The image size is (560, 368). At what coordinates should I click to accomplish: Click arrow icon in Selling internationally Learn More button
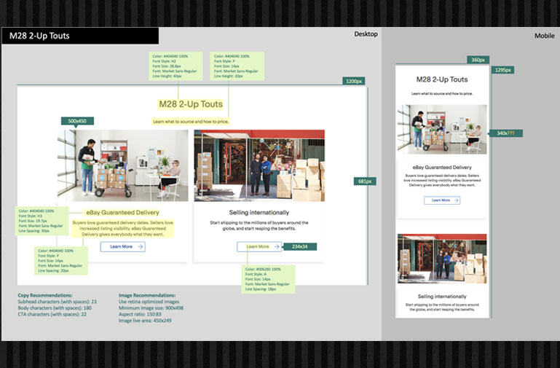coord(275,247)
